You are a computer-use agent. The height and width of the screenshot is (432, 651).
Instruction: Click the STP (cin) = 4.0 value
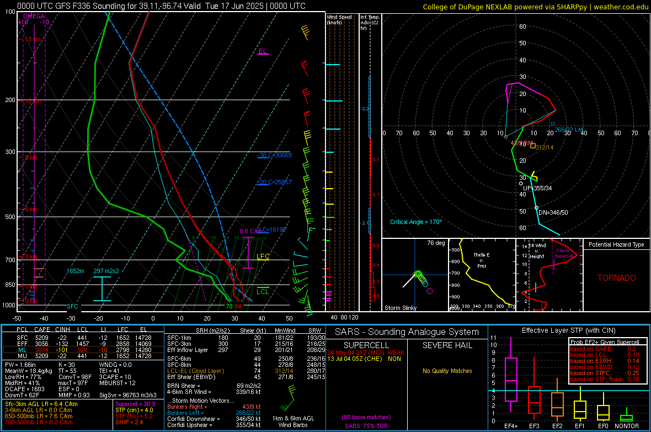134,410
